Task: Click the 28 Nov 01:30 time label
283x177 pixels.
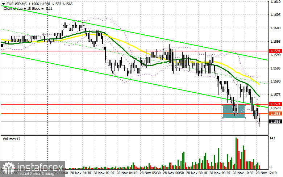Action: tap(81, 173)
